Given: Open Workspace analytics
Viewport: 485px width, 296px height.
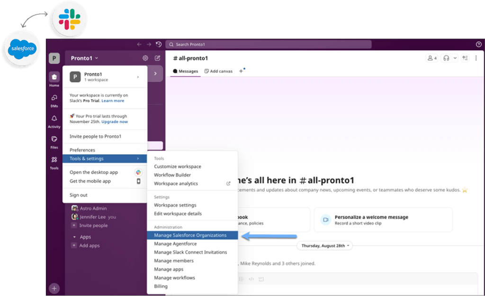Looking at the screenshot, I should [176, 184].
